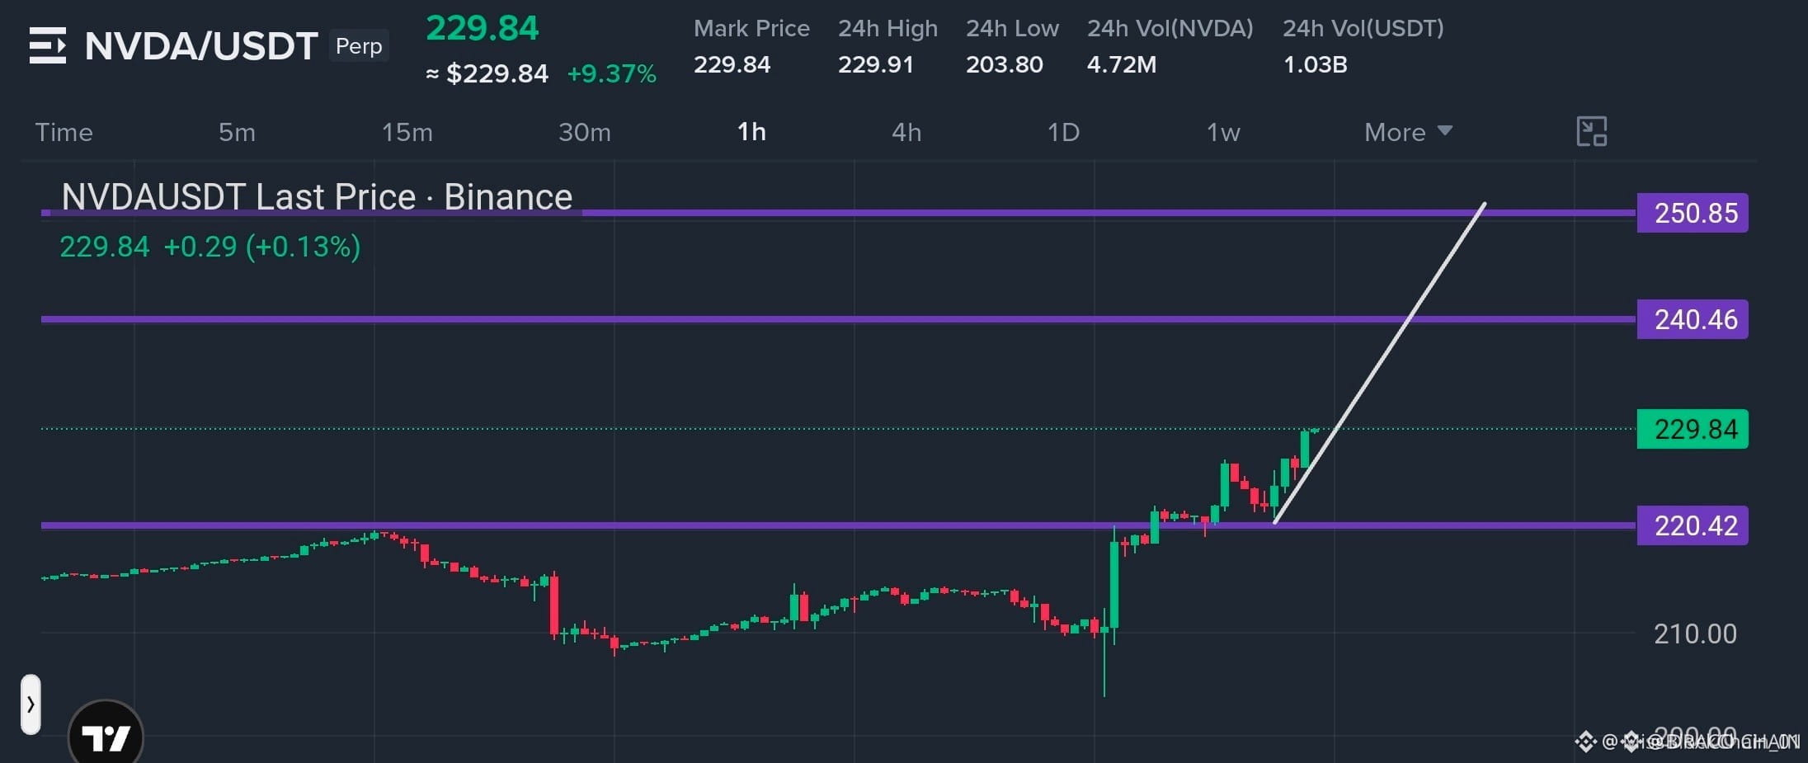Open the TradingView logo badge
The width and height of the screenshot is (1808, 763).
(x=106, y=735)
